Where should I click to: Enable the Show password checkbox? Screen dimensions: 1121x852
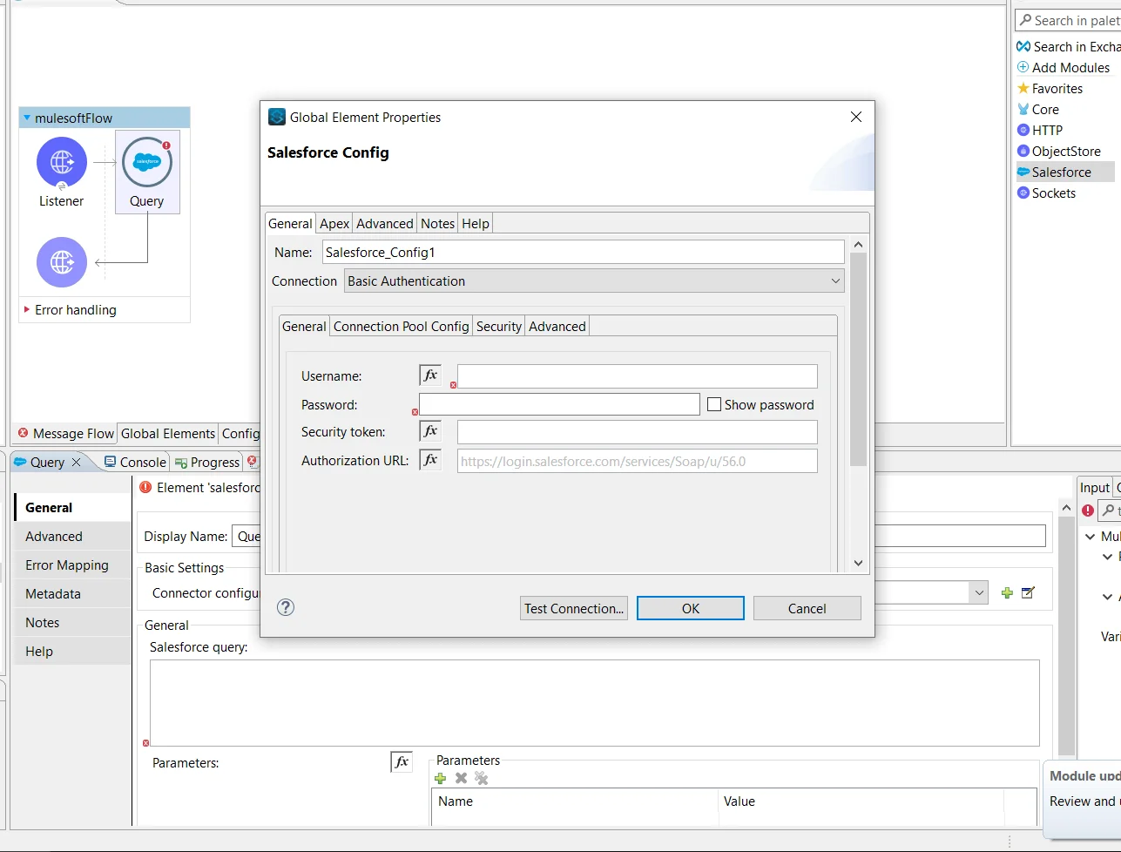[714, 404]
